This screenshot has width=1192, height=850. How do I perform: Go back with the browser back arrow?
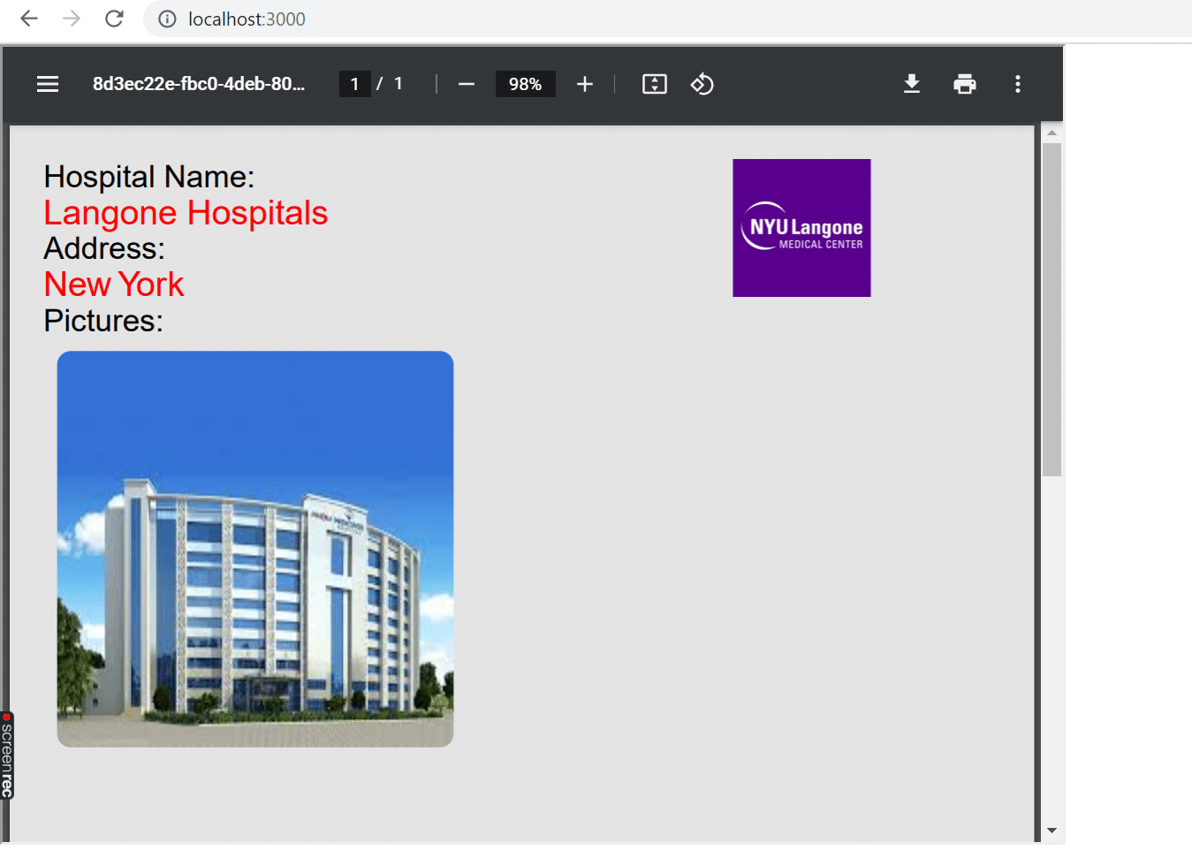tap(29, 19)
